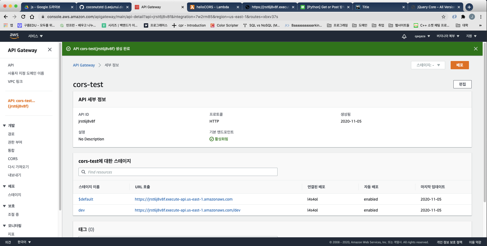Open the $default stage link
487x246 pixels.
point(86,199)
